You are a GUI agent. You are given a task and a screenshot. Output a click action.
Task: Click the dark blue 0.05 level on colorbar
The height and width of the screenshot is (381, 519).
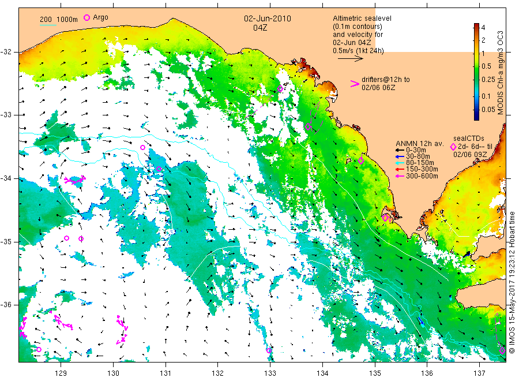476,109
